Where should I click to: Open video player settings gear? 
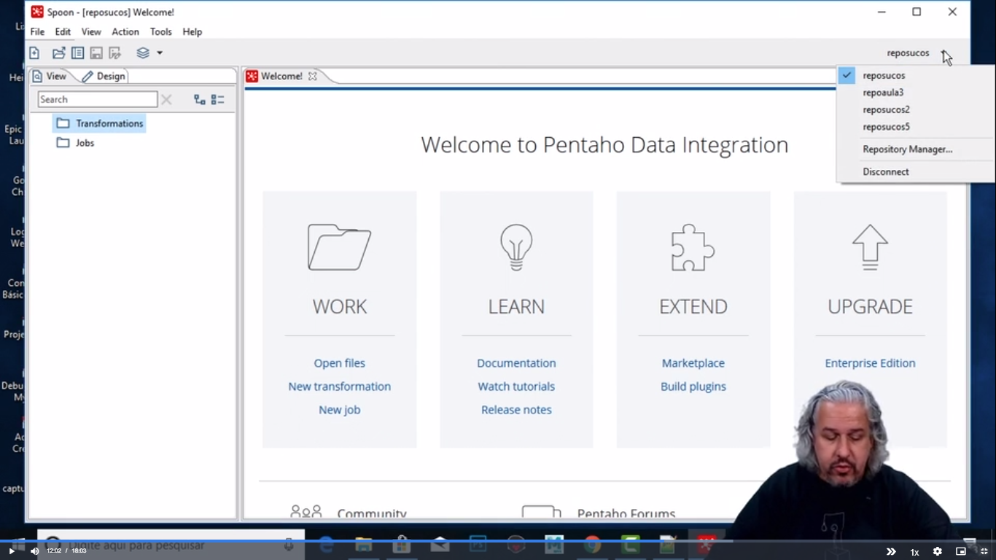[x=938, y=552]
